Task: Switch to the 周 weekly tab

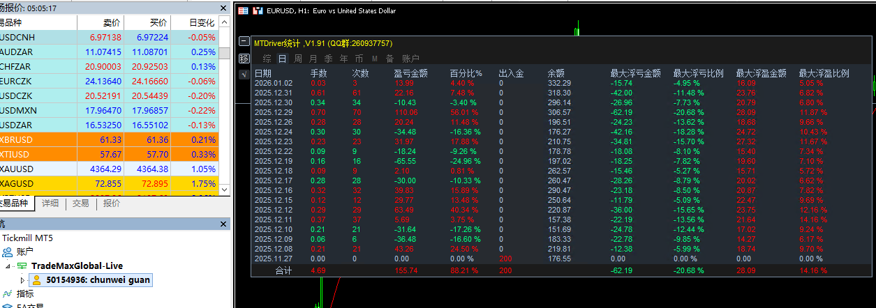Action: coord(298,59)
